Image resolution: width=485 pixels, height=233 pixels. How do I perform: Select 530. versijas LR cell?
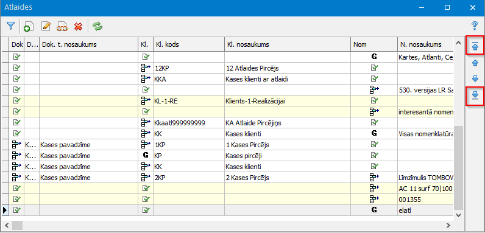[425, 89]
